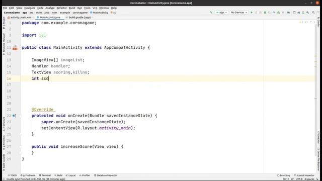This screenshot has height=181, width=322.
Task: Click Sync Project with Gradle Files icon
Action: click(299, 13)
